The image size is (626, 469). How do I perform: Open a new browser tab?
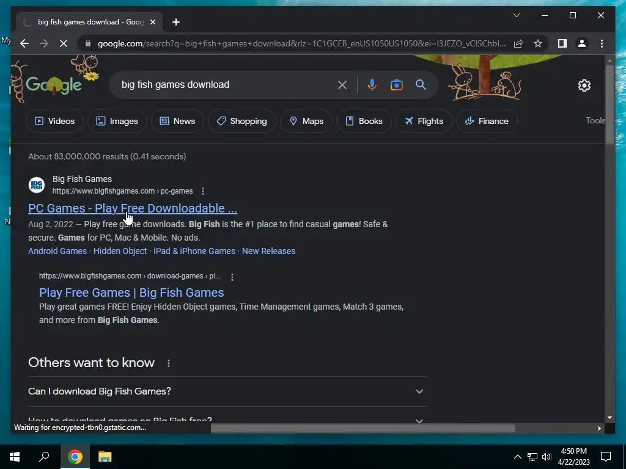tap(176, 22)
